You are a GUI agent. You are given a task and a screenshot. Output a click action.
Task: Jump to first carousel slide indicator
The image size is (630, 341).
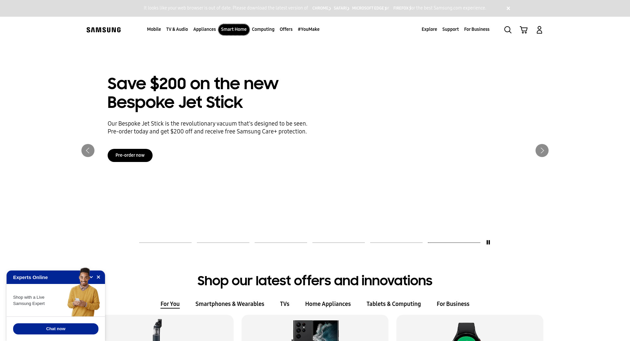tap(165, 242)
